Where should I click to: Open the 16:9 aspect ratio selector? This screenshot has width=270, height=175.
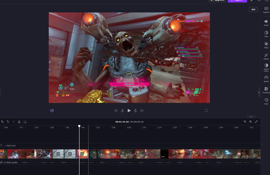pos(253,10)
